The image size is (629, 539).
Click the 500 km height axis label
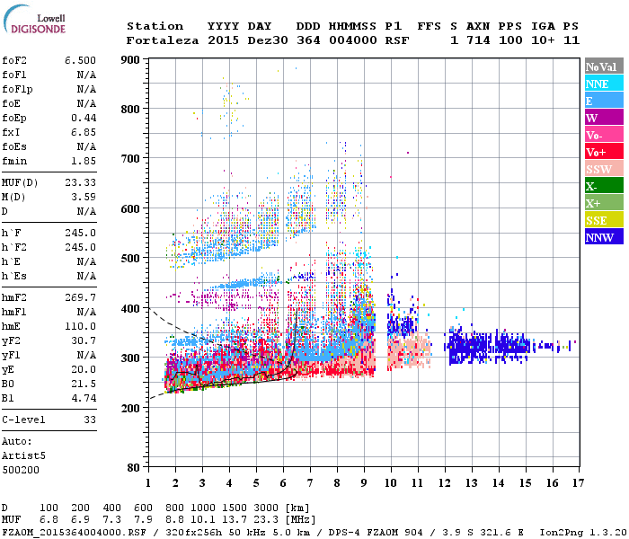click(x=130, y=258)
